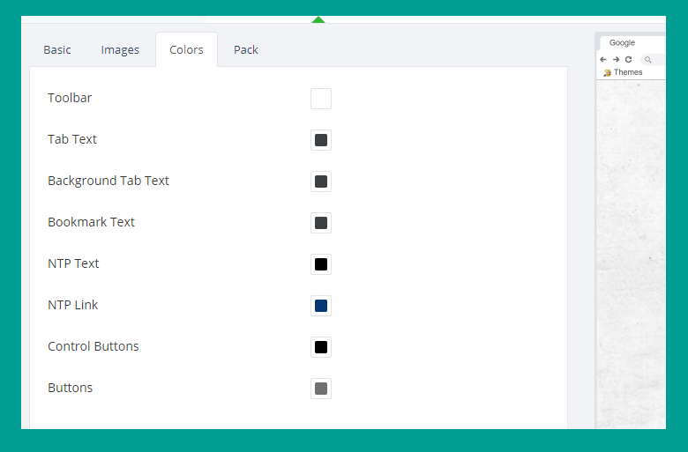Click the forward arrow in preview browser
This screenshot has height=452, width=688.
tap(616, 60)
